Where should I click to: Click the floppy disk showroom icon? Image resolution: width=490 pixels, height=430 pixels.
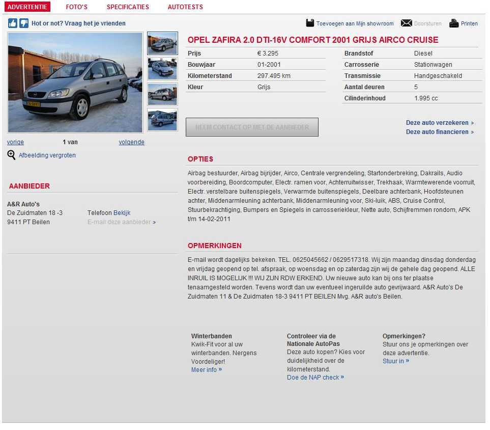(x=310, y=23)
